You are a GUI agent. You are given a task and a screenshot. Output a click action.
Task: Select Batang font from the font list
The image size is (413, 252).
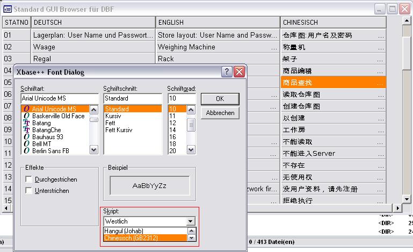coord(41,123)
